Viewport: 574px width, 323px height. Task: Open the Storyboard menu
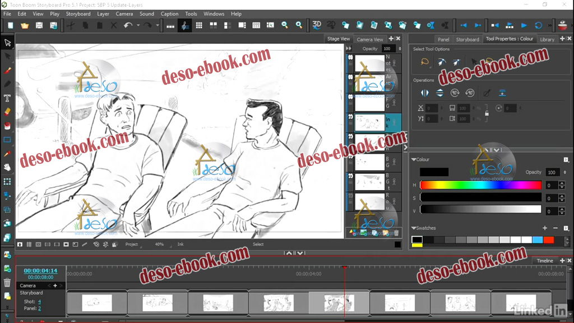[78, 13]
